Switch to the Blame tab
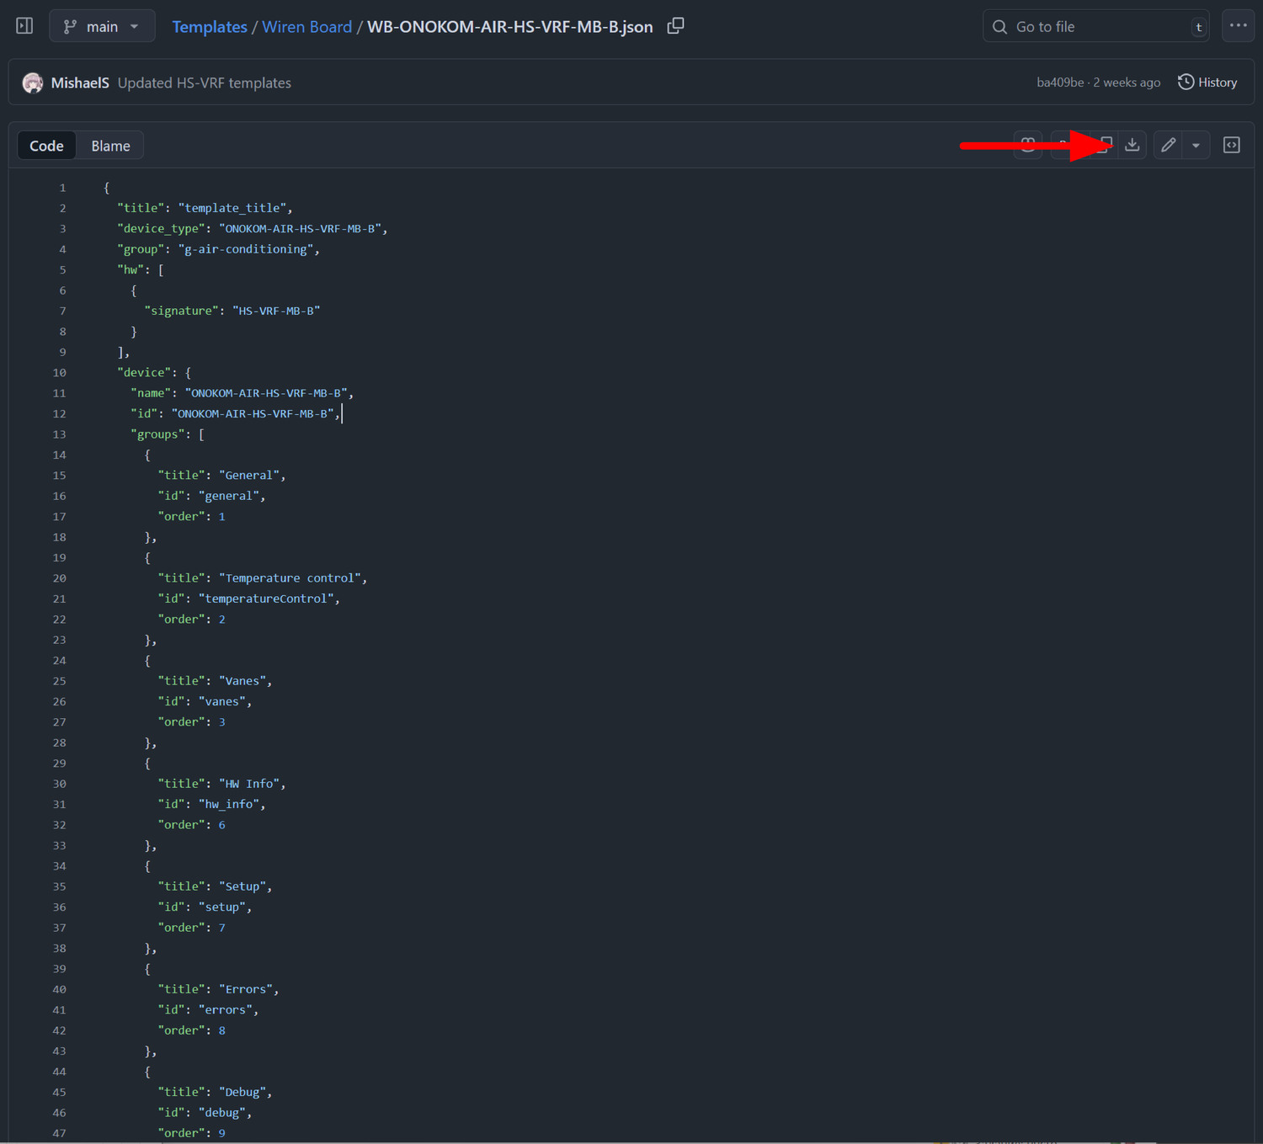Image resolution: width=1263 pixels, height=1144 pixels. coord(110,146)
